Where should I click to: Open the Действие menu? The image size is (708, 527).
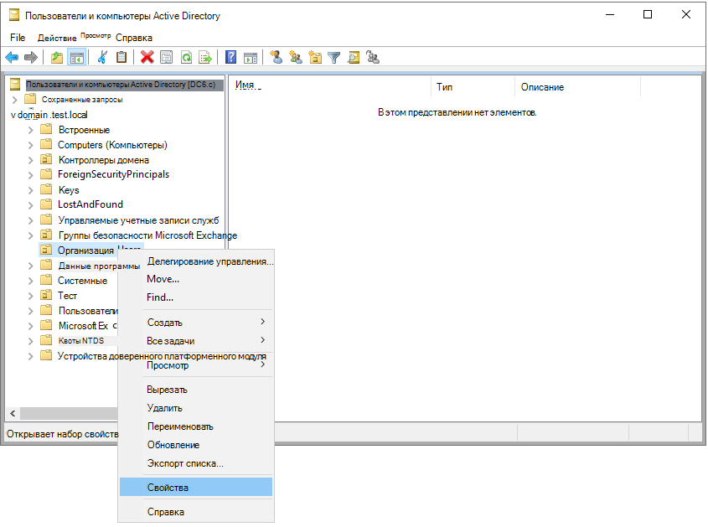[x=57, y=38]
